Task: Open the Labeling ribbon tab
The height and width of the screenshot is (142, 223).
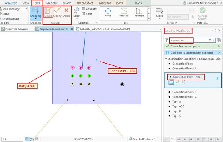Action: pyautogui.click(x=105, y=3)
